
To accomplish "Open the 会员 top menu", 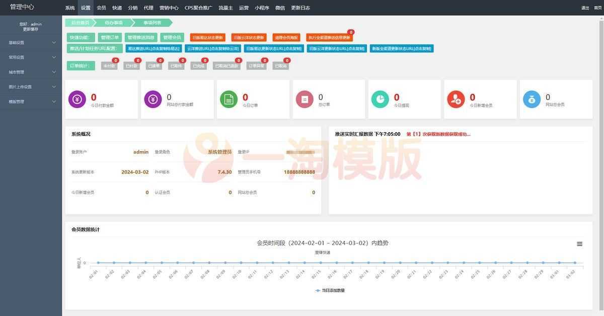I will tap(101, 8).
